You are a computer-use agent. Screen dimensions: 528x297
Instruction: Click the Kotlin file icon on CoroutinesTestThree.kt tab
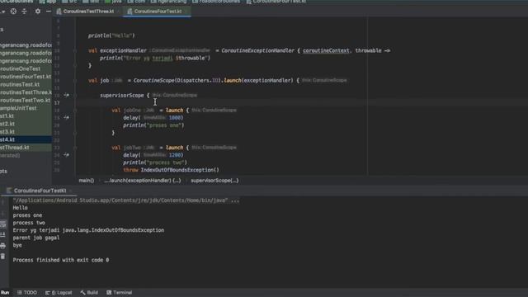(59, 12)
